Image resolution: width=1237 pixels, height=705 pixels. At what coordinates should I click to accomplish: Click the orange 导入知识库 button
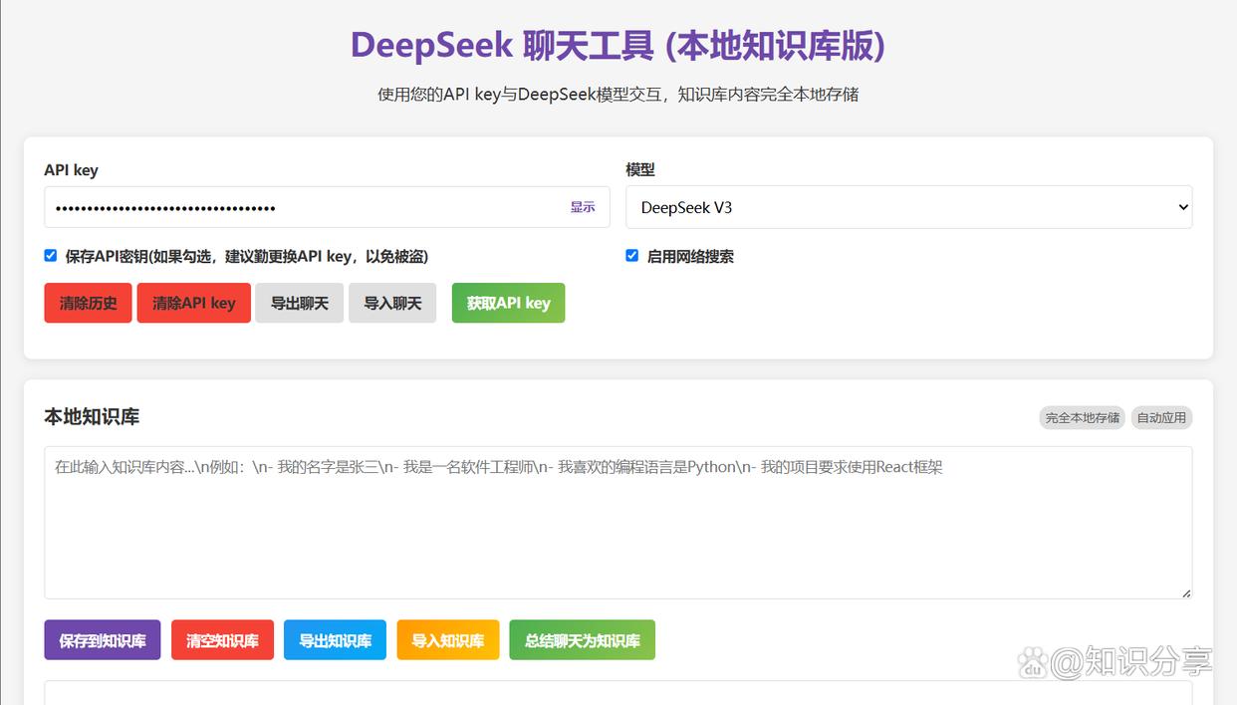click(x=448, y=640)
